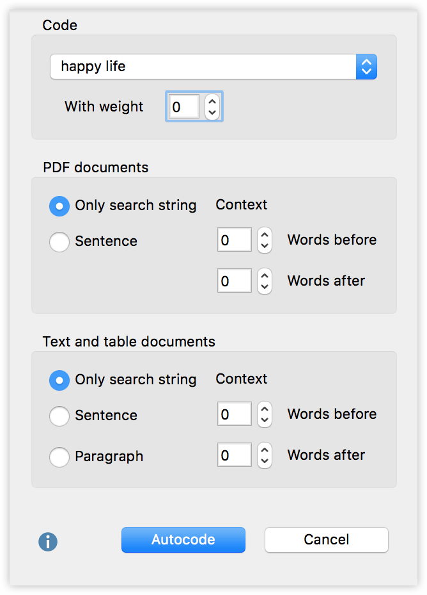Decrease text documents Words after stepper

tap(265, 461)
